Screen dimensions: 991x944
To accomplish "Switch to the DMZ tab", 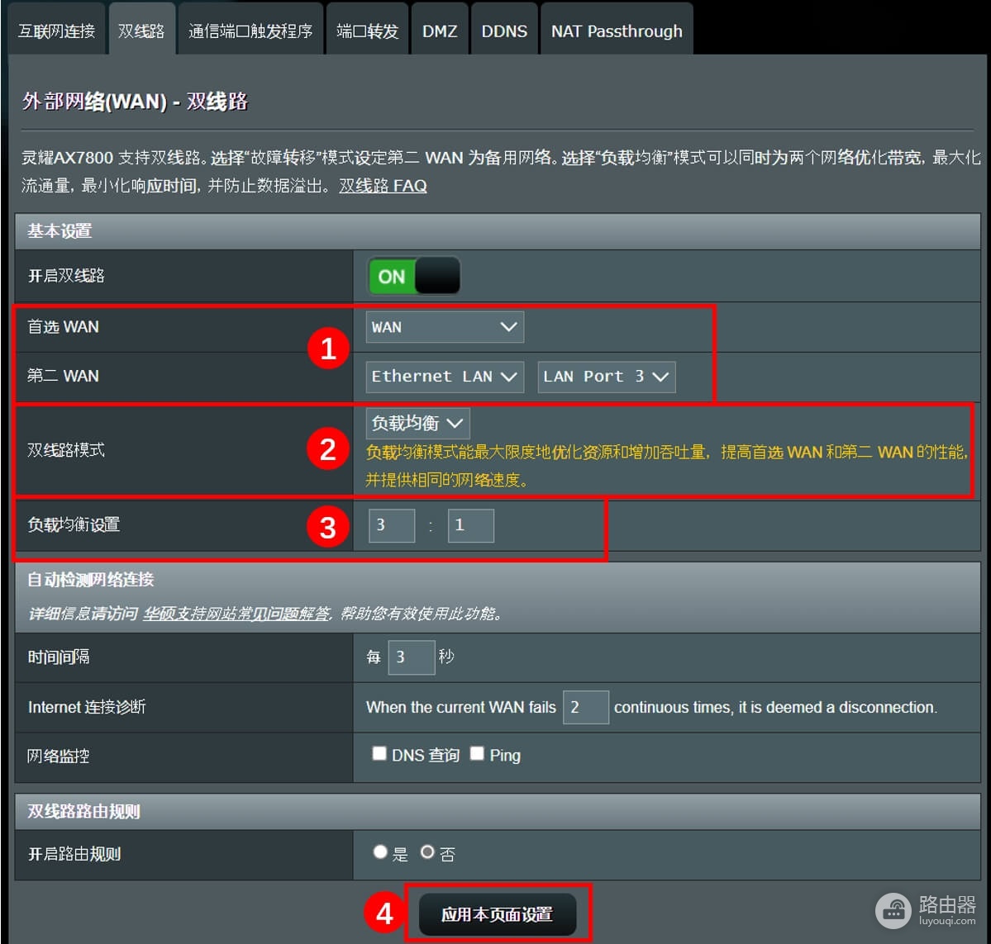I will click(x=440, y=31).
